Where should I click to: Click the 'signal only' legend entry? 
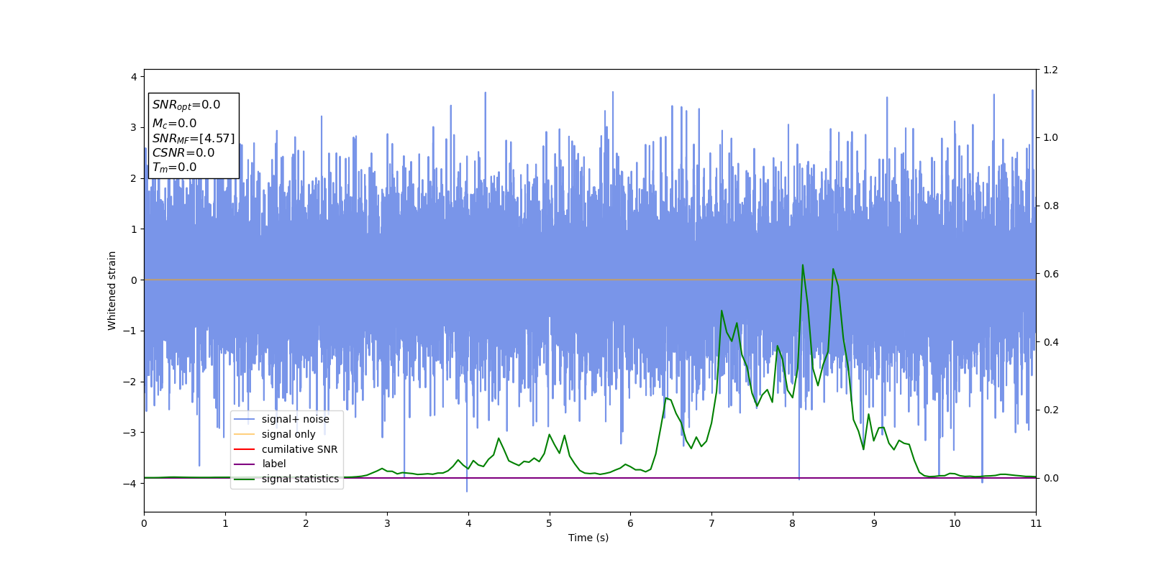point(275,434)
